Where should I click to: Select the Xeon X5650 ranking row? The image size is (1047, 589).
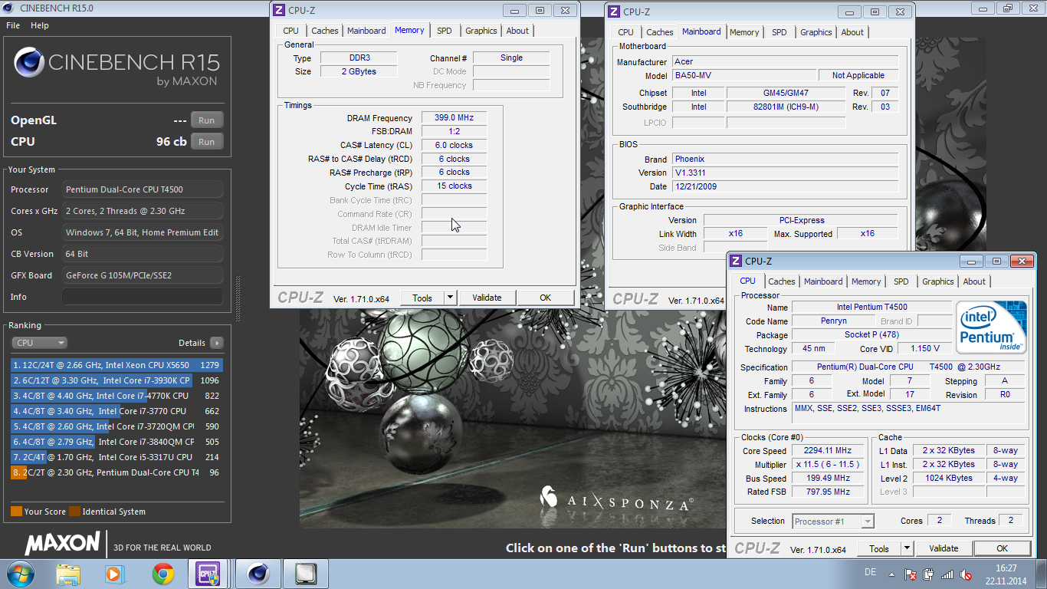point(117,365)
